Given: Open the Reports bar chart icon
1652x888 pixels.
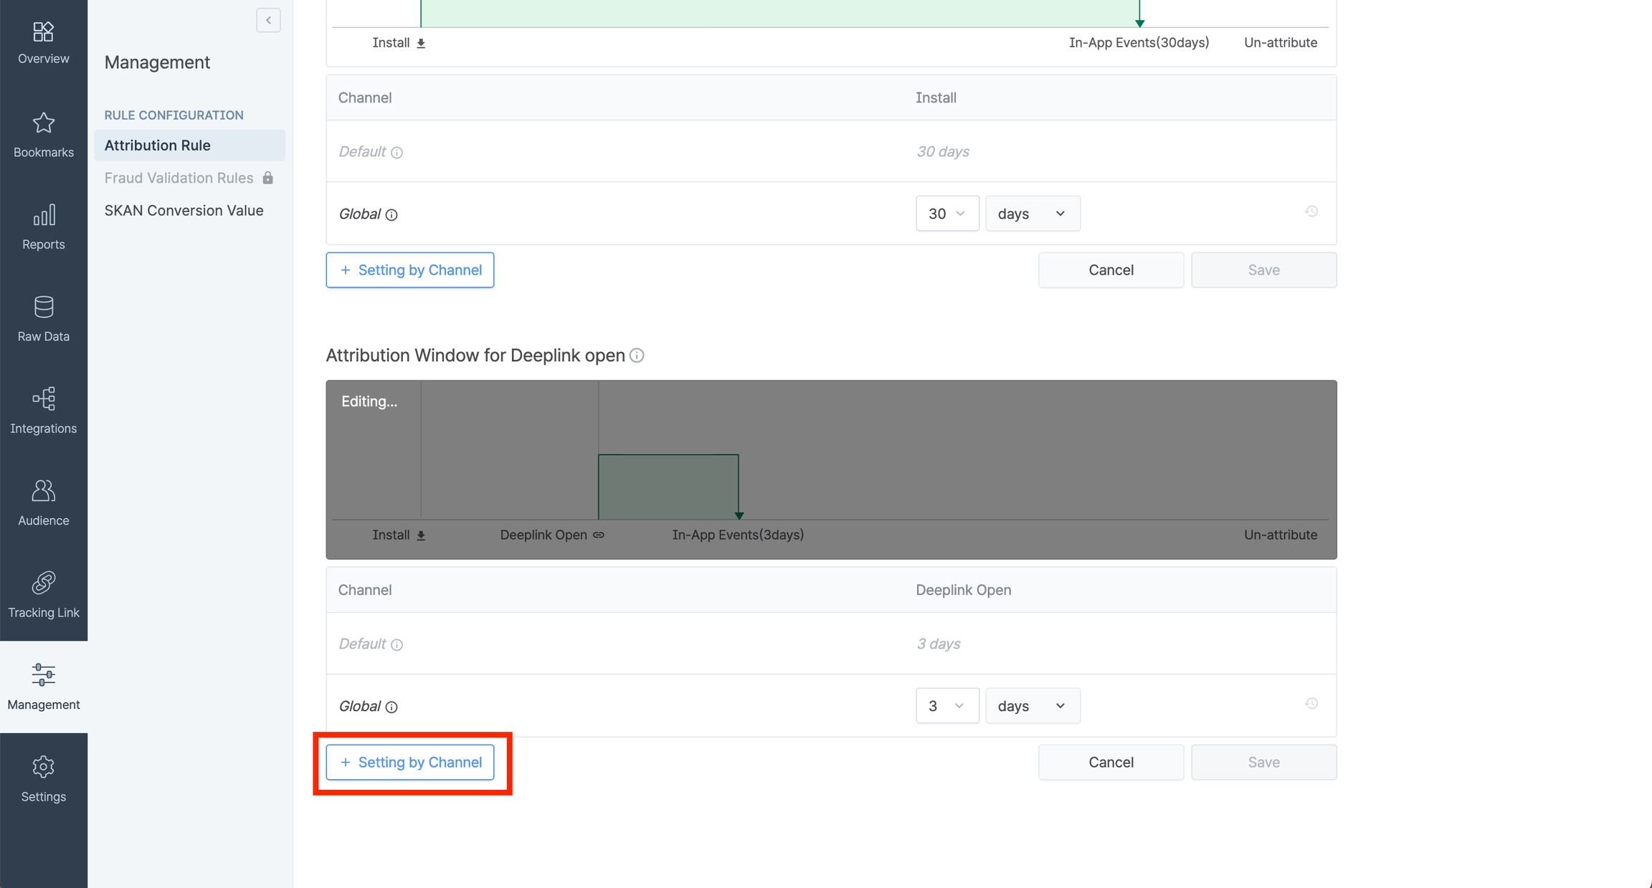Looking at the screenshot, I should 43,215.
